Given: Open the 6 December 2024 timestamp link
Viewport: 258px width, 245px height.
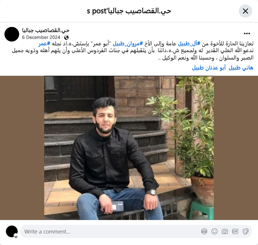Looking at the screenshot, I should [x=41, y=37].
